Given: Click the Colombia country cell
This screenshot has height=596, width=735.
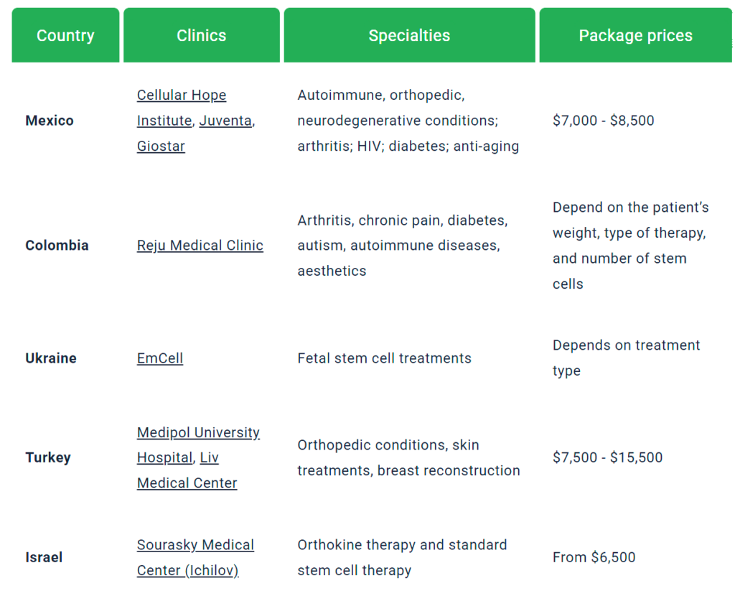Looking at the screenshot, I should point(57,246).
